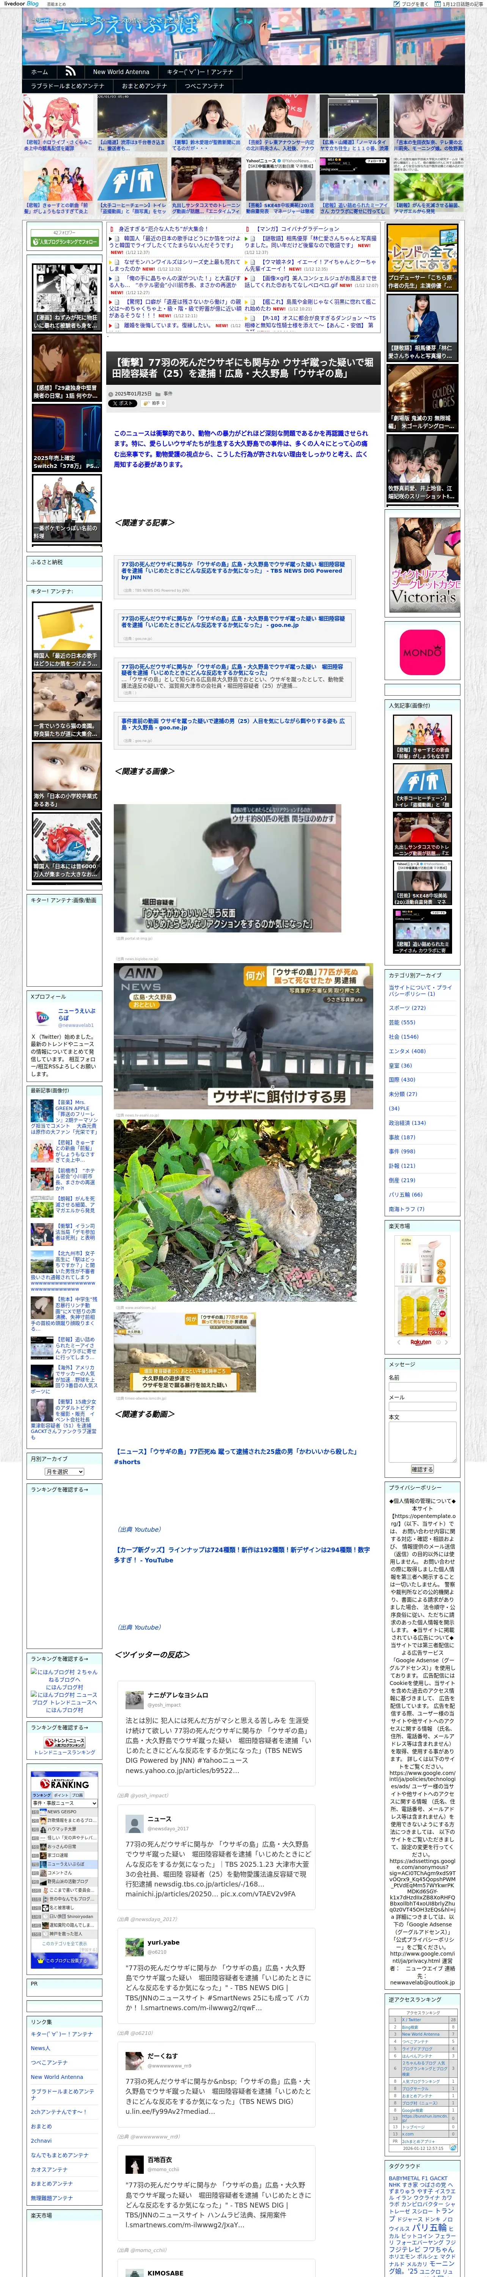487x2277 pixels.
Task: Open ナニガアレなヨシムロ tweet avatar
Action: pos(134,1699)
